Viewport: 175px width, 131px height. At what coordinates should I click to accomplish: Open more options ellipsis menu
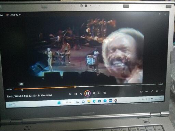point(162,91)
